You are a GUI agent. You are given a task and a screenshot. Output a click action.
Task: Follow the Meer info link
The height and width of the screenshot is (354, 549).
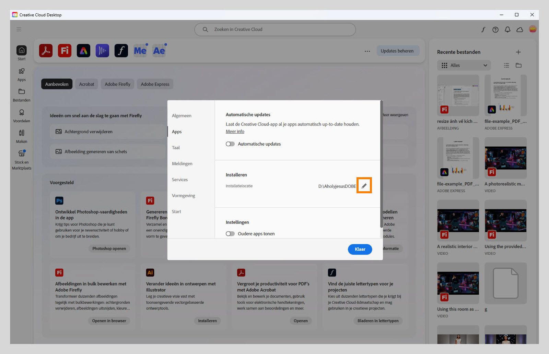click(235, 131)
